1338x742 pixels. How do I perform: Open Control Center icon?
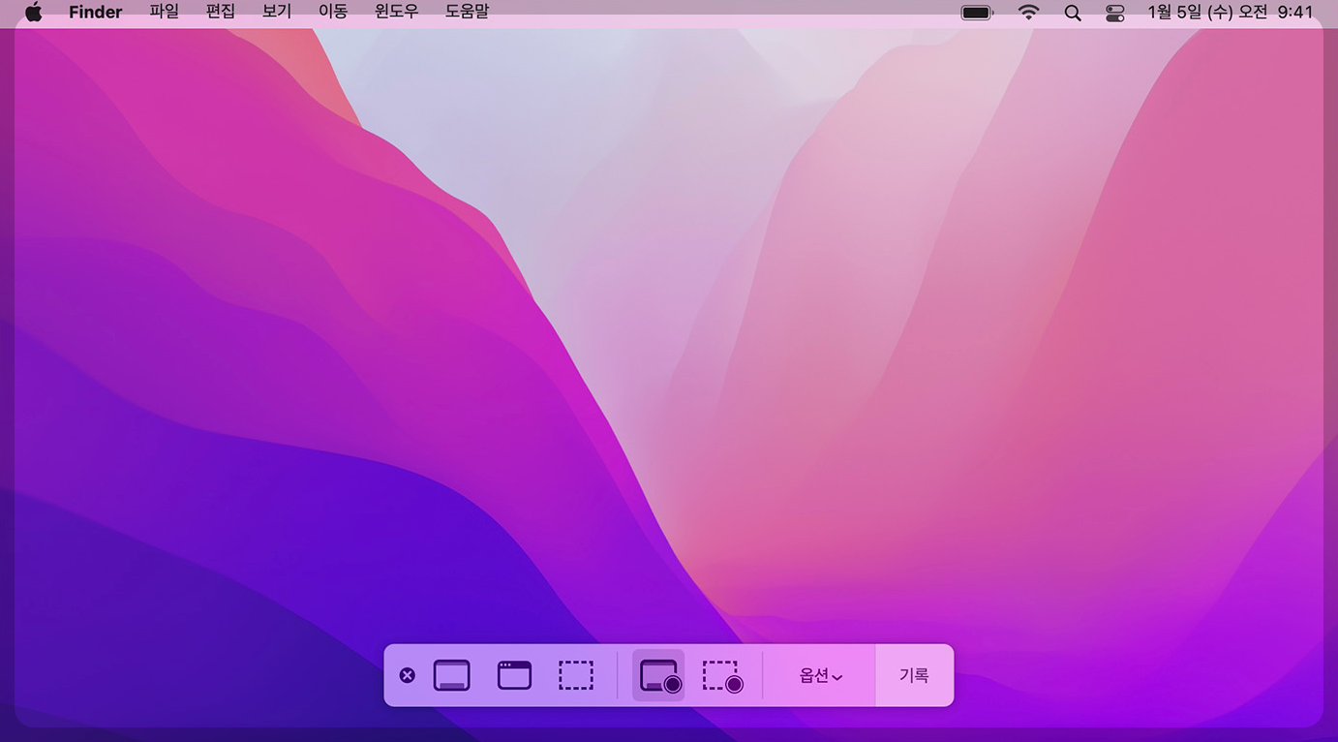[x=1115, y=13]
